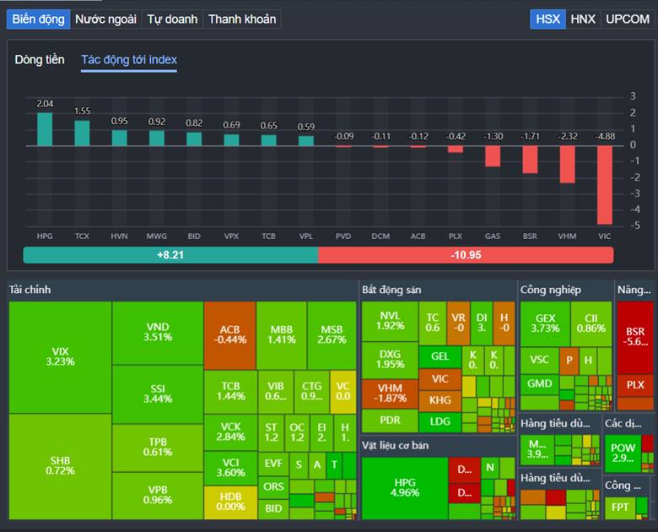Open the red PLX heatmap tile
The image size is (658, 532).
coord(635,385)
